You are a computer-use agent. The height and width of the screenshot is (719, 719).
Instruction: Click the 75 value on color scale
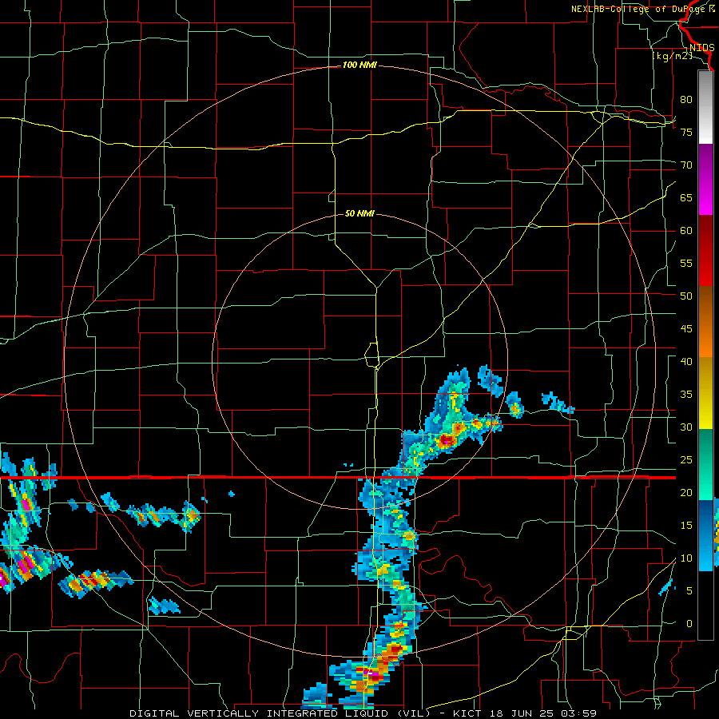coord(686,132)
